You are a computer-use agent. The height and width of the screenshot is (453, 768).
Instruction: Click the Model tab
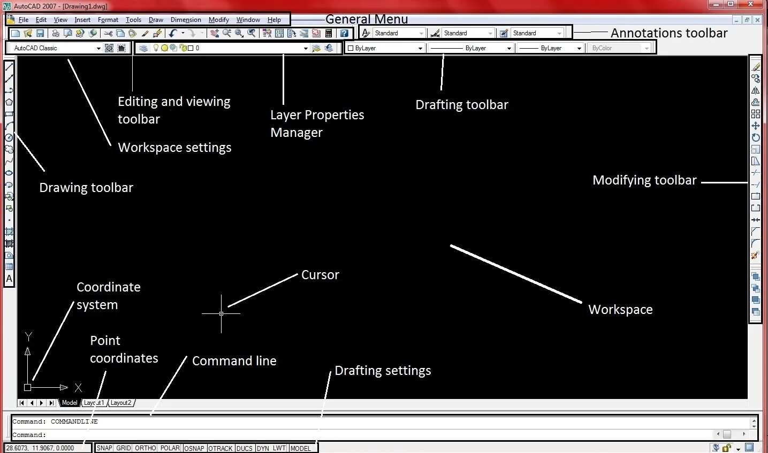point(70,403)
